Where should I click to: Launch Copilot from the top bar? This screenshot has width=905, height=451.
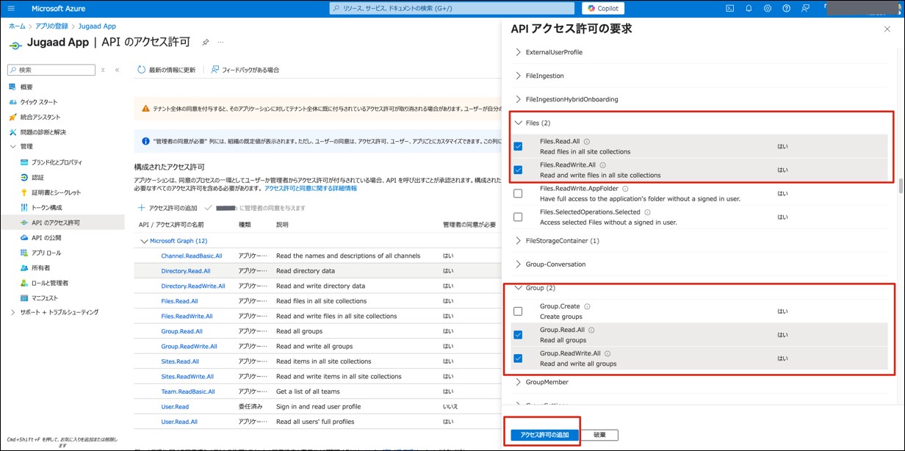pyautogui.click(x=603, y=8)
